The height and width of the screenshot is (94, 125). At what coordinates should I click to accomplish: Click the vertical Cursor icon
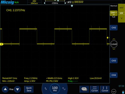[x=105, y=89]
